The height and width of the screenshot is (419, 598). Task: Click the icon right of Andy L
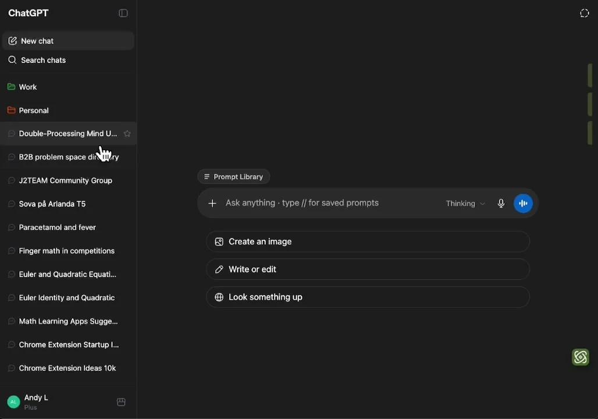pyautogui.click(x=121, y=402)
